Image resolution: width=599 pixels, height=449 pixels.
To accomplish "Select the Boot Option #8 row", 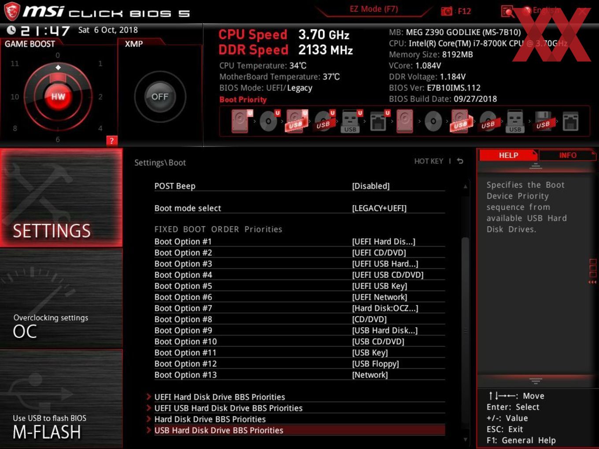I will pyautogui.click(x=299, y=319).
